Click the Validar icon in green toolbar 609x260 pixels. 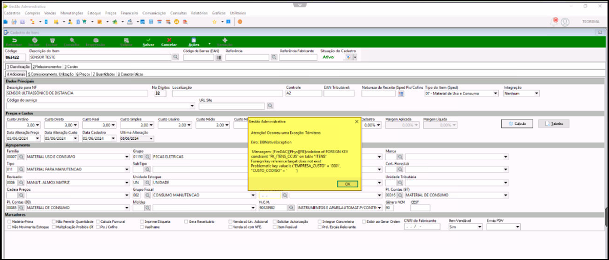coord(126,40)
